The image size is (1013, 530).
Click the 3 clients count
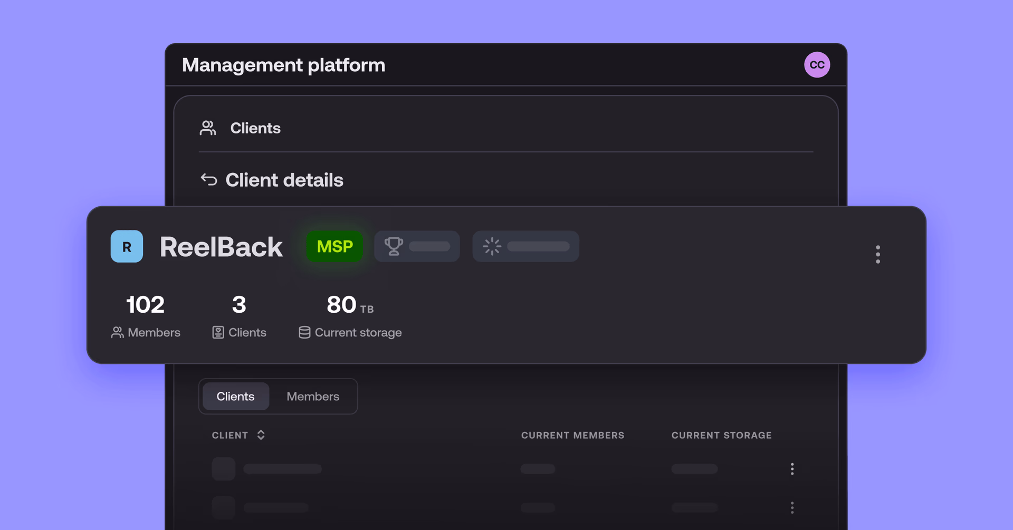pos(239,305)
